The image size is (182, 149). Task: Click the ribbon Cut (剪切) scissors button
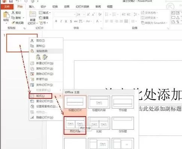point(16,13)
